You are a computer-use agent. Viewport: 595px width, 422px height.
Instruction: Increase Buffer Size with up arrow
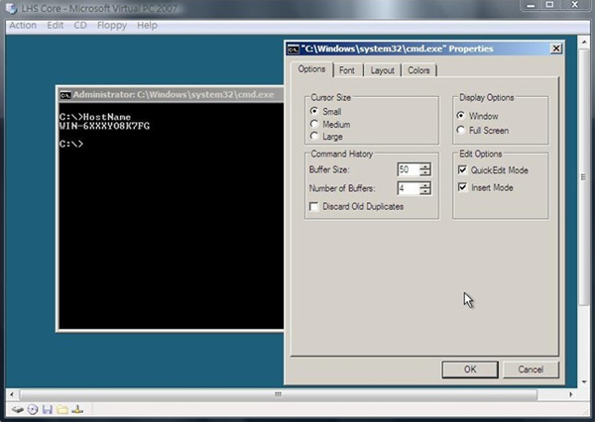(x=425, y=166)
